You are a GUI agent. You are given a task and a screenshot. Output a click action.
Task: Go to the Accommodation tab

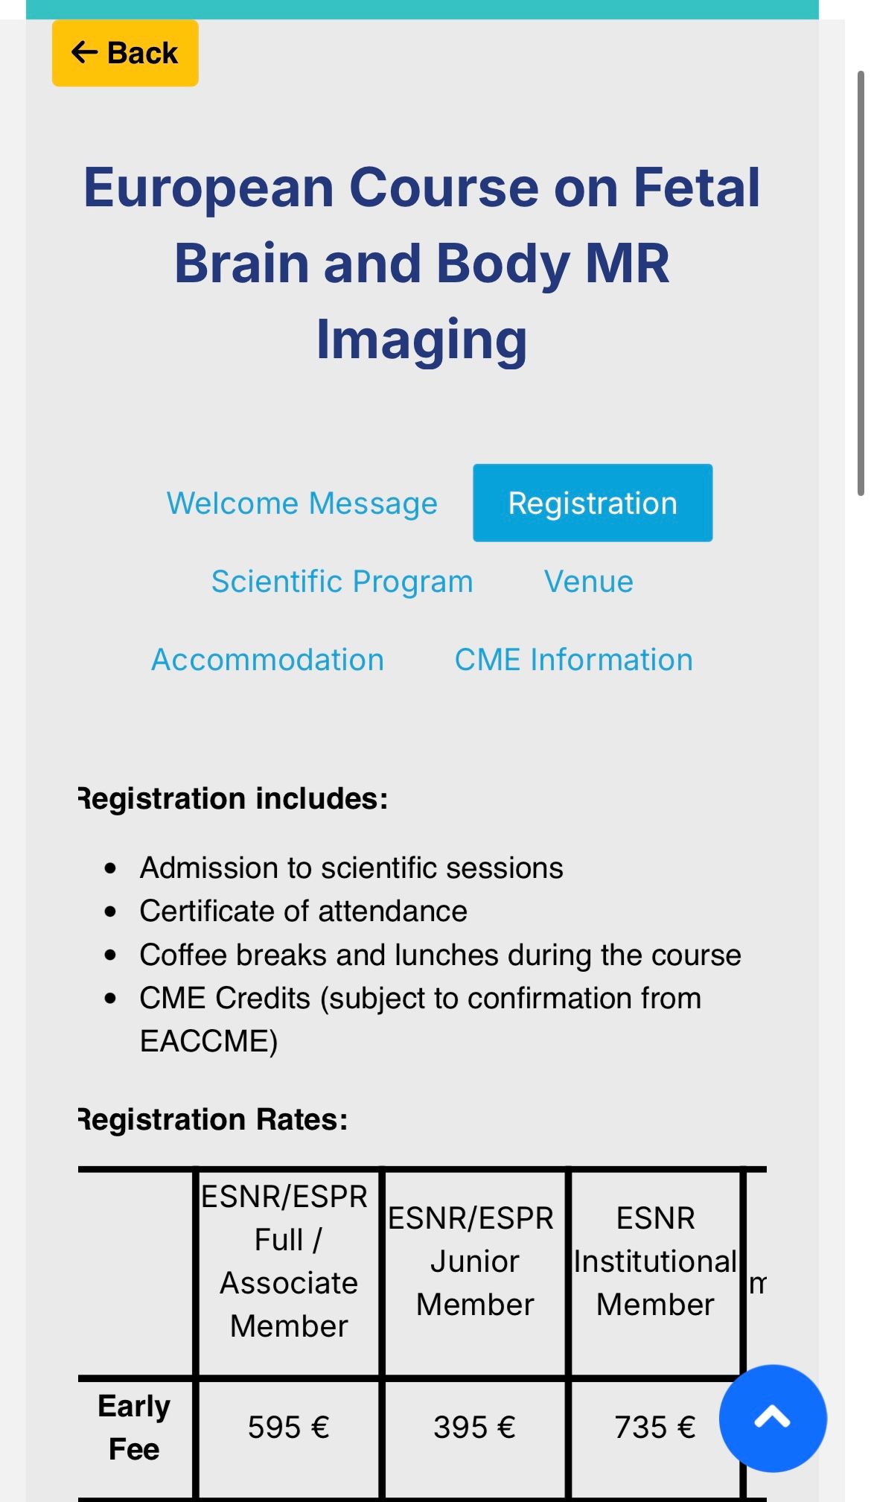click(267, 660)
